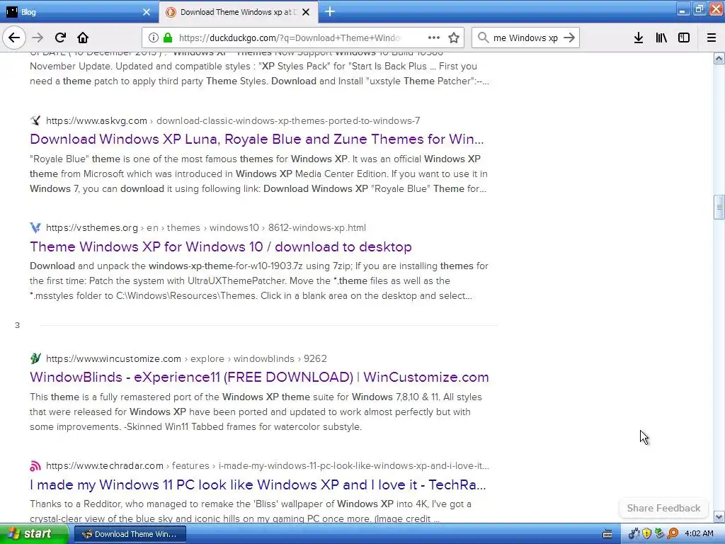Click the snippet starting '"Royale Blue" theme is one'

[x=258, y=174]
